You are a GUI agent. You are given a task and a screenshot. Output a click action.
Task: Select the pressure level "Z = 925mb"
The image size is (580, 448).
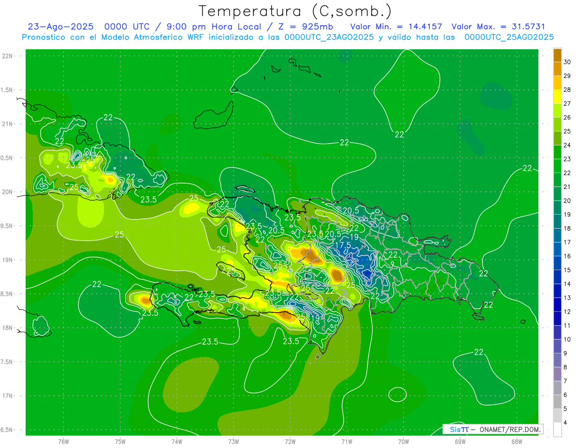click(304, 27)
